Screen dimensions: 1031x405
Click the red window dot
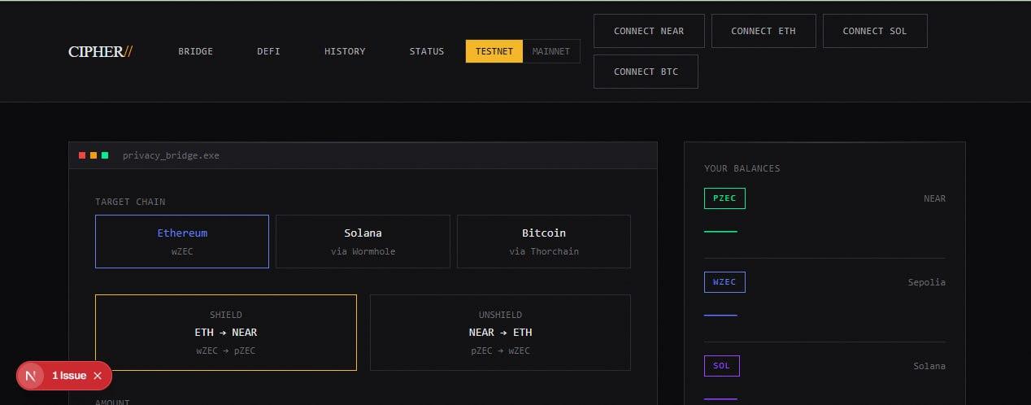[82, 155]
